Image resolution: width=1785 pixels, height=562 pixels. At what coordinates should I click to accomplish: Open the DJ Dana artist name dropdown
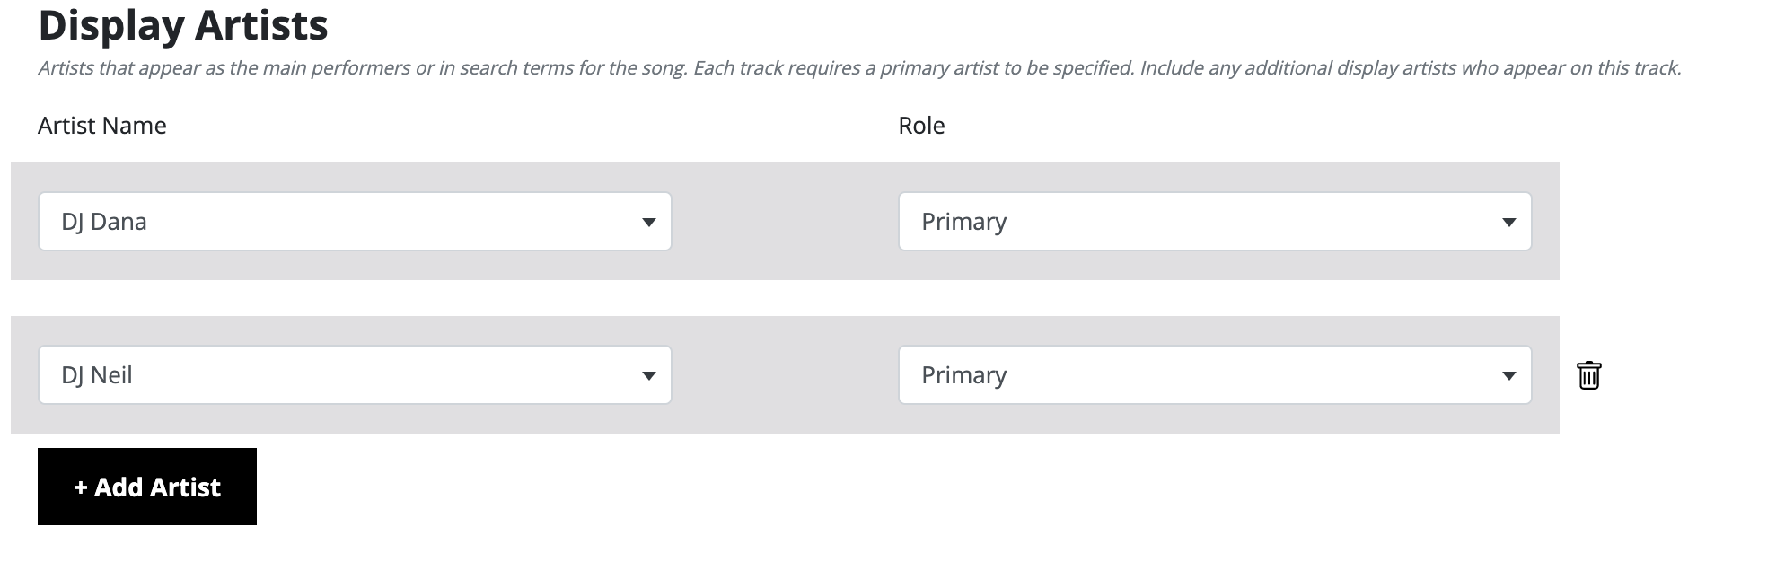pyautogui.click(x=355, y=222)
